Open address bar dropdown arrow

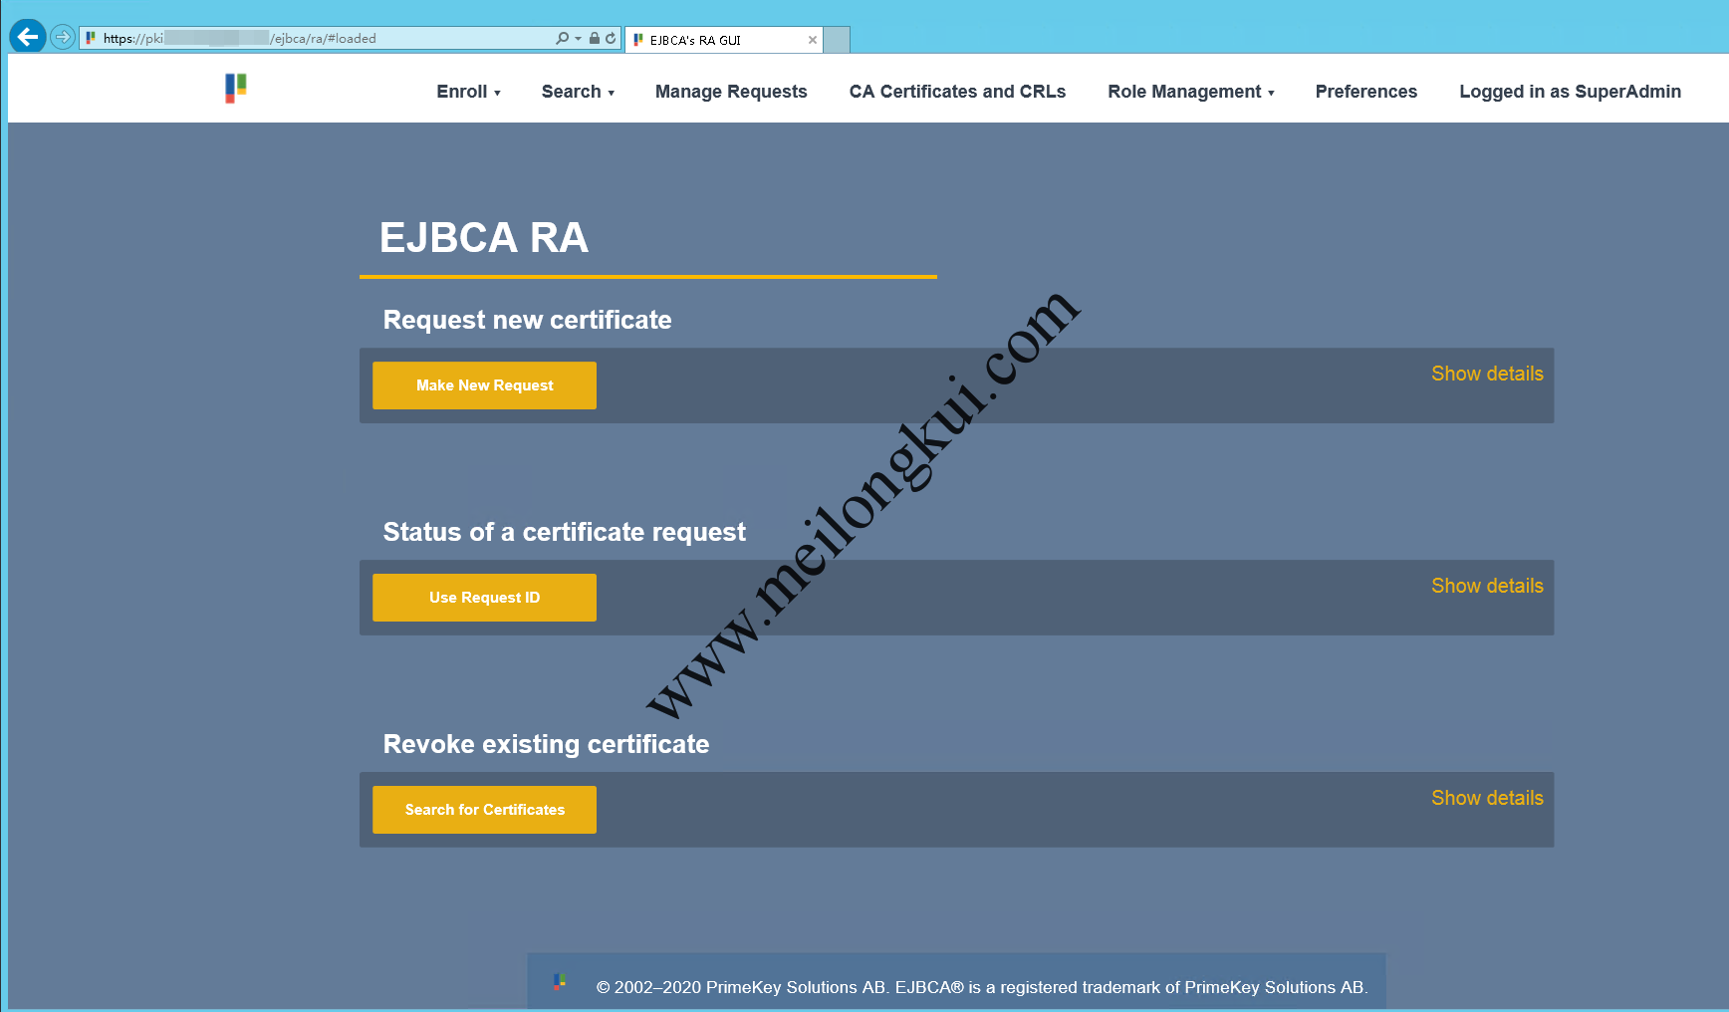point(579,39)
